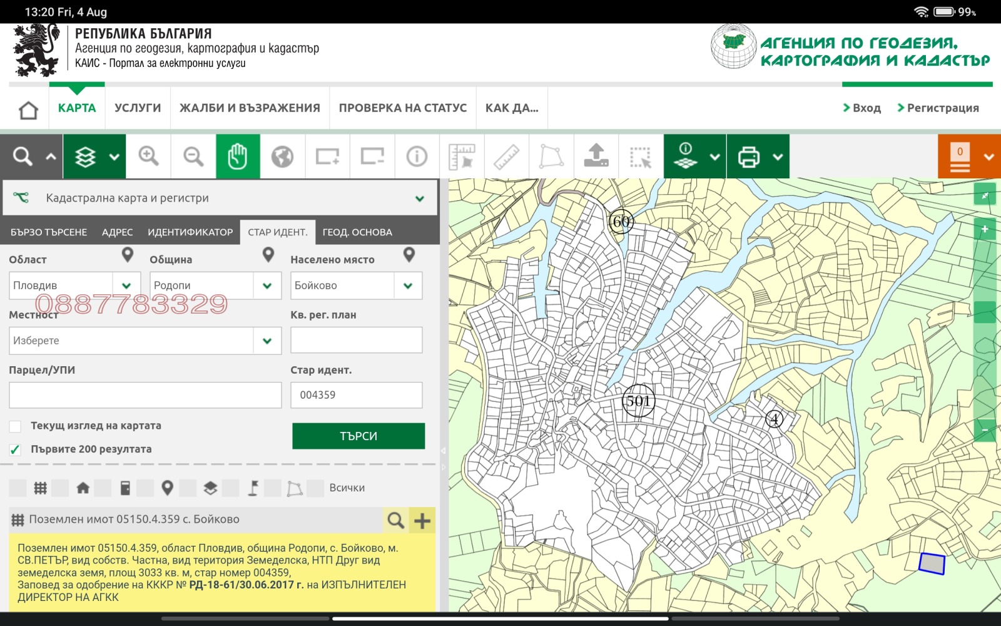Switch to the 'ИДЕНТИФИКАТОР' search tab
The width and height of the screenshot is (1001, 626).
coord(190,232)
